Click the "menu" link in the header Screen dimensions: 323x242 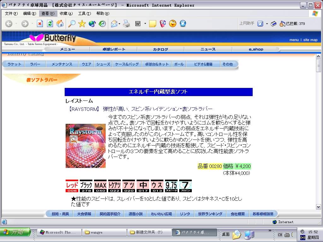coord(294,40)
